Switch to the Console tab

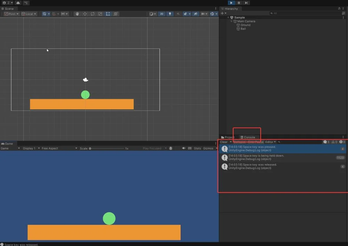248,137
